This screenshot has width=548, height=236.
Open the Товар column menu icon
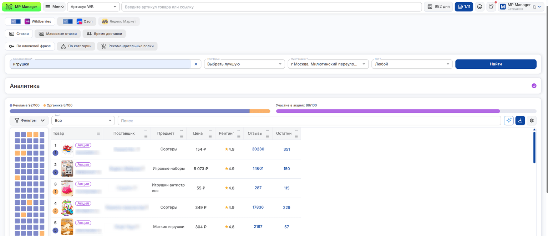point(98,133)
